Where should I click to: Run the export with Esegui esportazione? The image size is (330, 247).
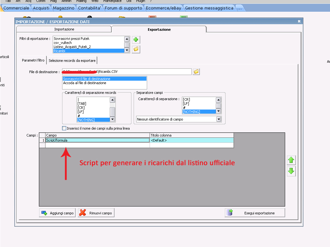(255, 213)
